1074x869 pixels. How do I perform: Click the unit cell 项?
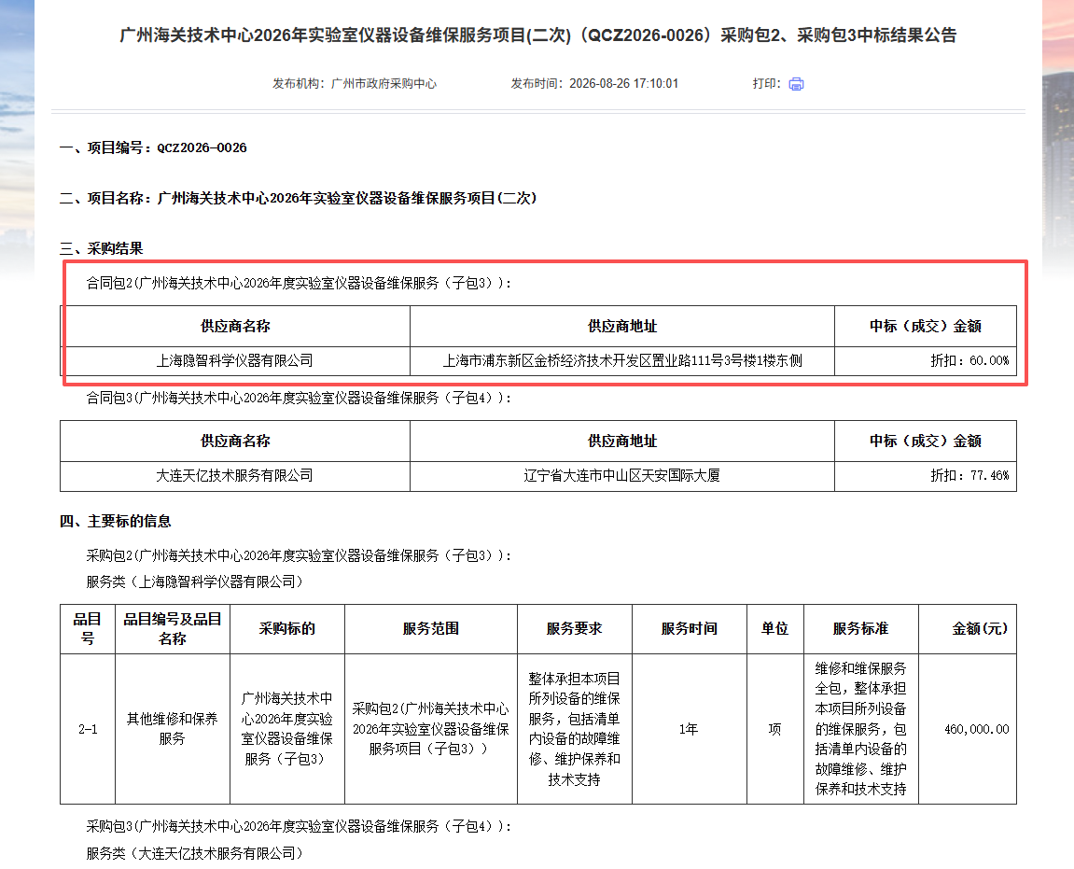click(774, 729)
